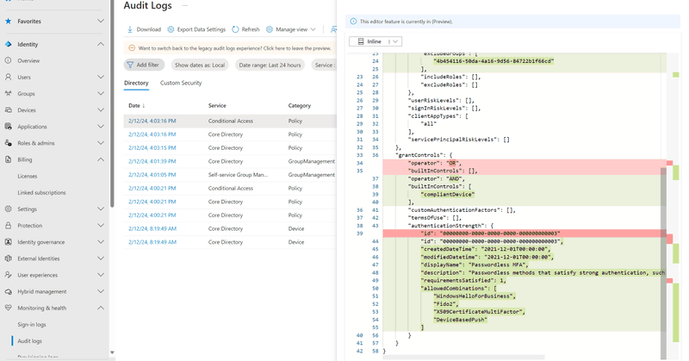Click the diff editor horizontal scrollbar
689x361 pixels.
pos(463,357)
